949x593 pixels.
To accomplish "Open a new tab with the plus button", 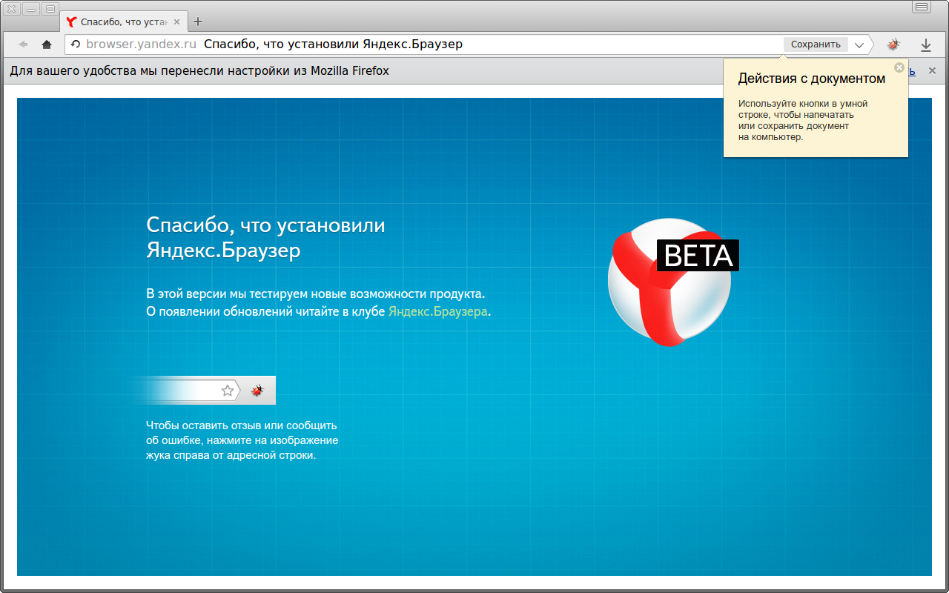I will (197, 21).
